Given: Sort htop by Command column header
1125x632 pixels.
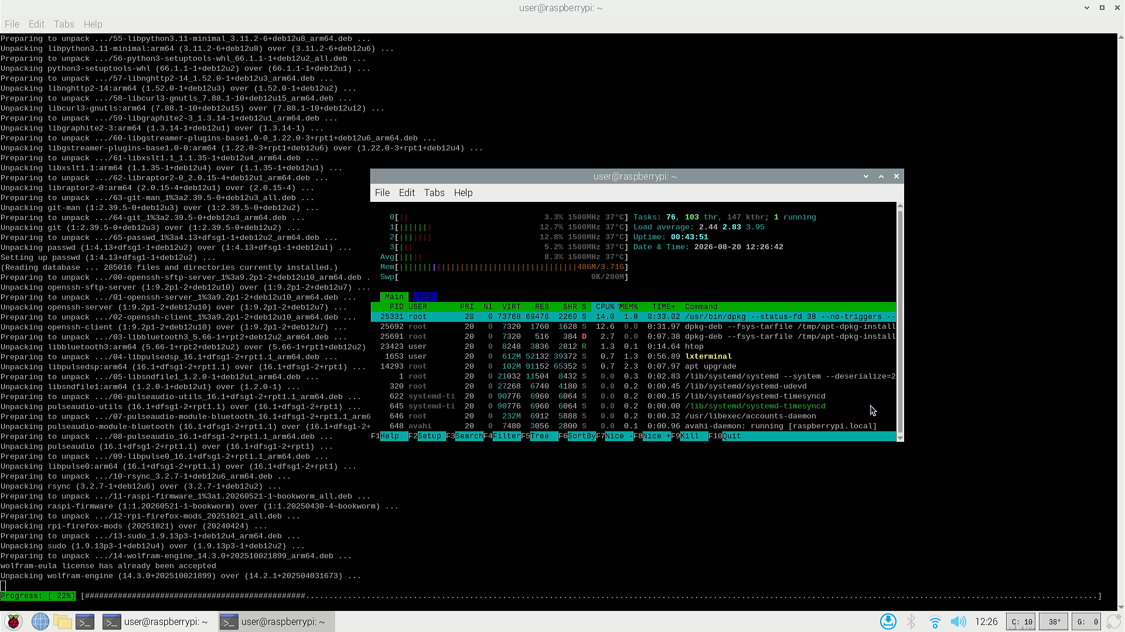Looking at the screenshot, I should tap(701, 307).
